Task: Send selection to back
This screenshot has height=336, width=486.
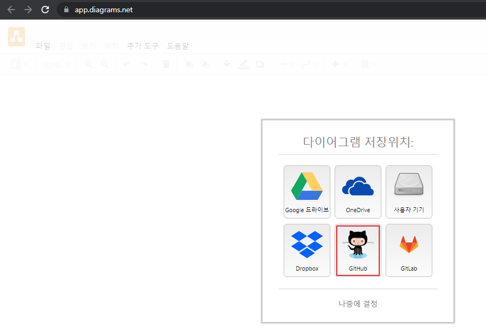Action: tap(205, 64)
